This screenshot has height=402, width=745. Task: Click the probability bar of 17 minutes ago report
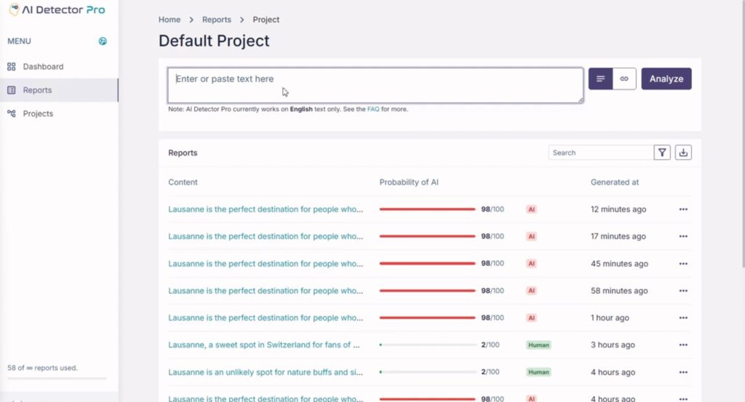[427, 236]
